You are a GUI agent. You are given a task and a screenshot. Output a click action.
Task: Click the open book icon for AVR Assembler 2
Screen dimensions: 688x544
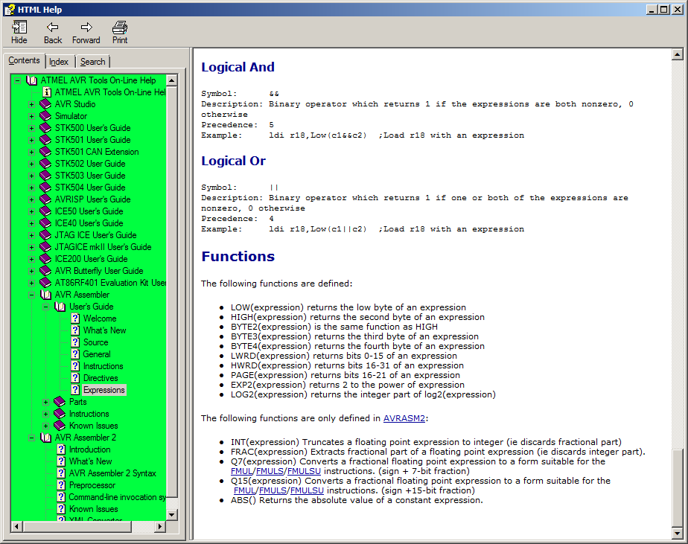click(x=45, y=438)
